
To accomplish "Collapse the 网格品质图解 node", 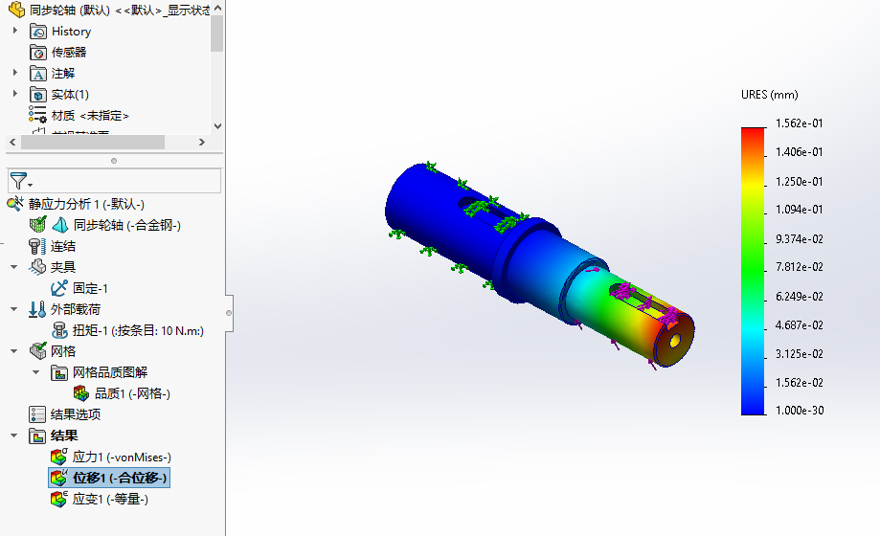I will point(36,372).
